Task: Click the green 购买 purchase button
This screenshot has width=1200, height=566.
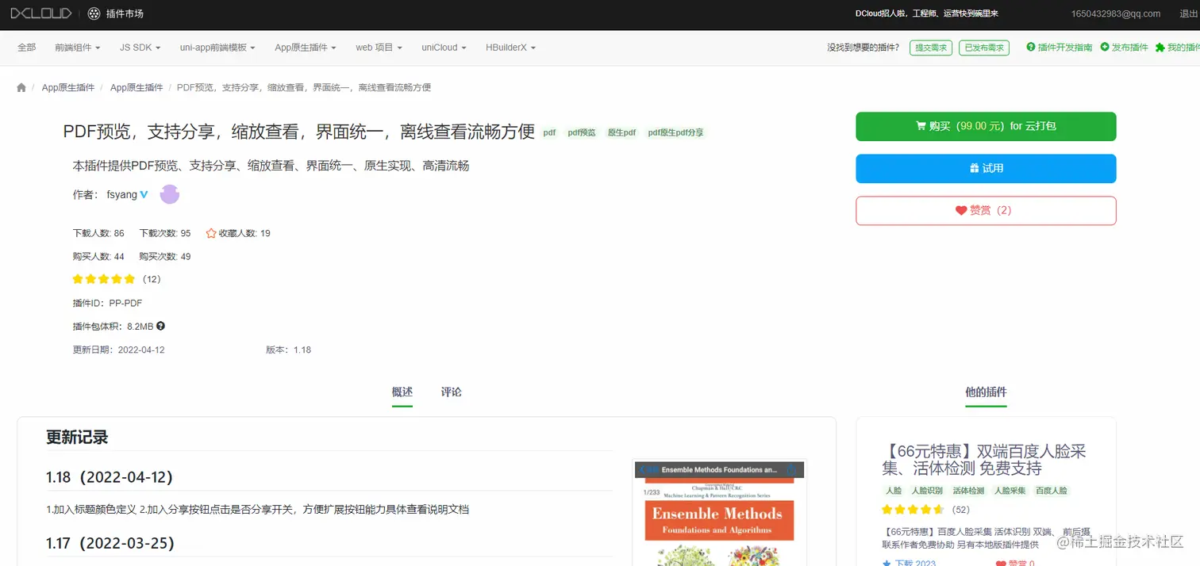Action: point(986,126)
